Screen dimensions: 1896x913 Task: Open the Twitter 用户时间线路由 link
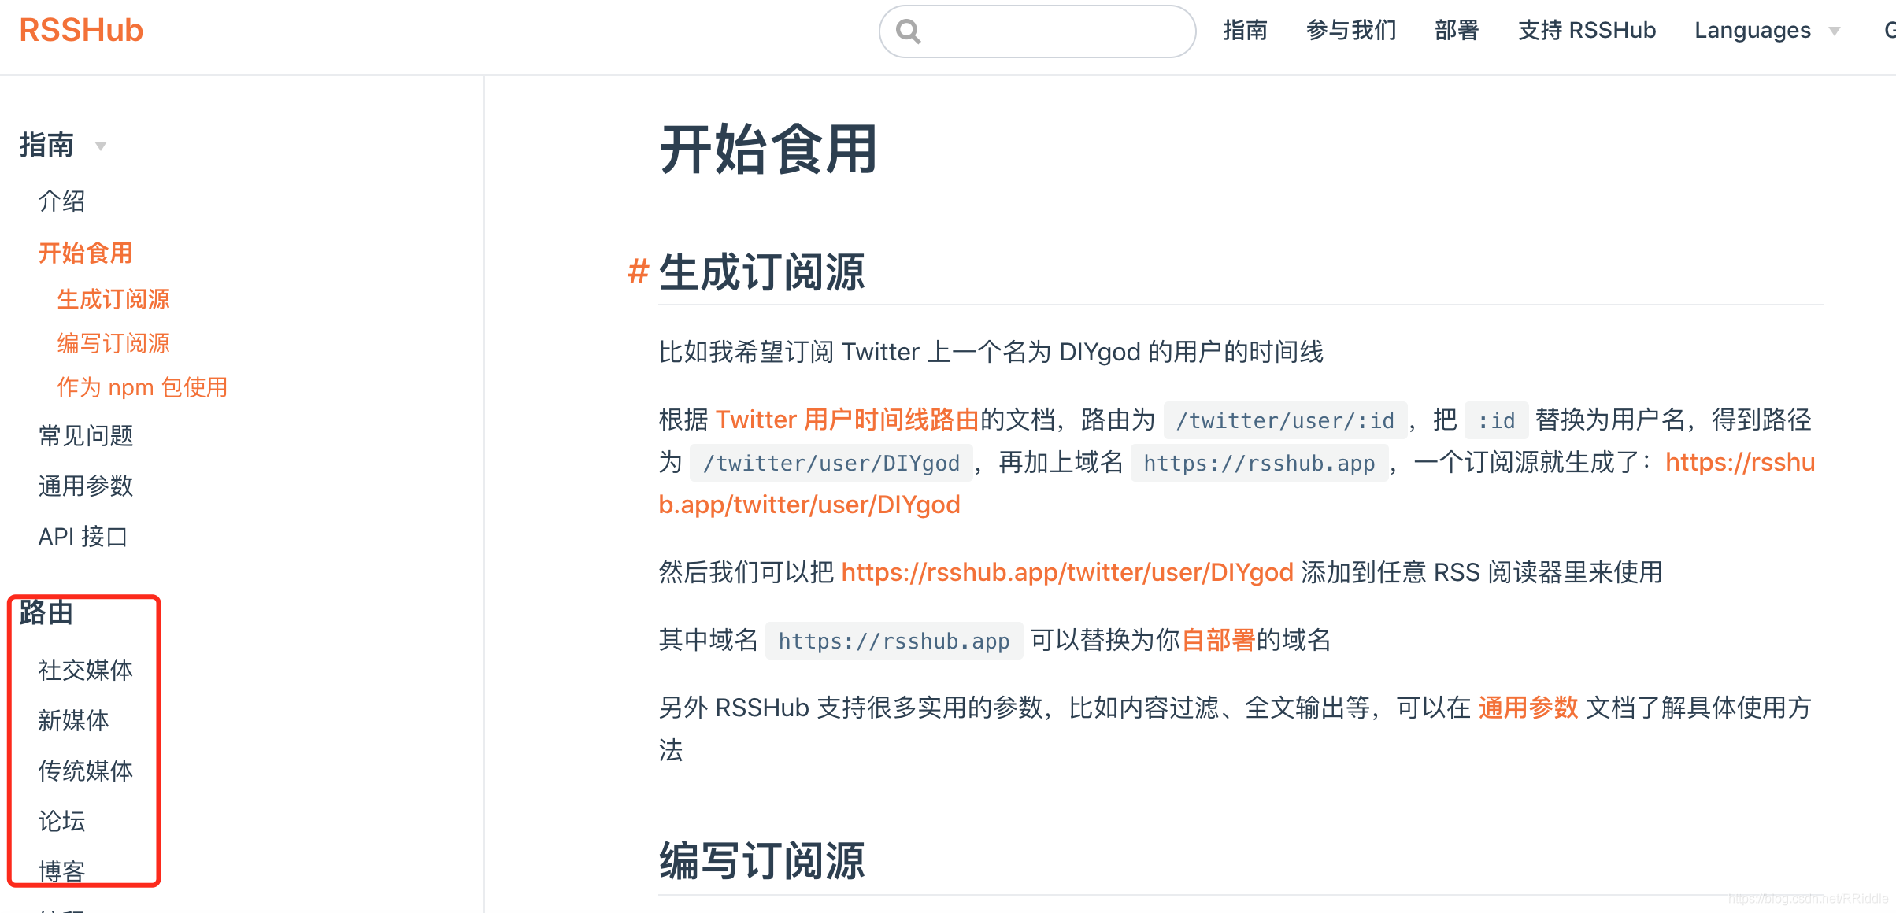pos(848,420)
